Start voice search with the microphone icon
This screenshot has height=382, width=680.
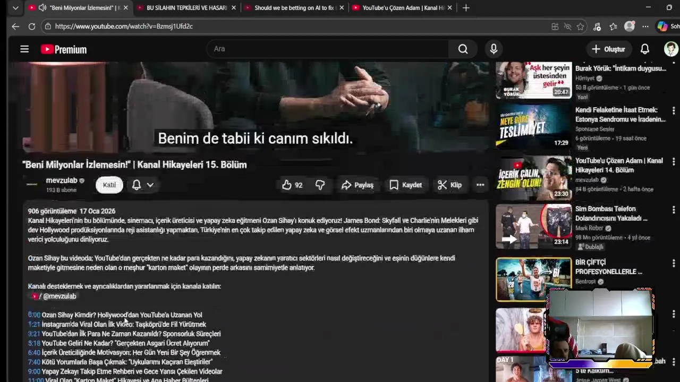click(x=494, y=49)
